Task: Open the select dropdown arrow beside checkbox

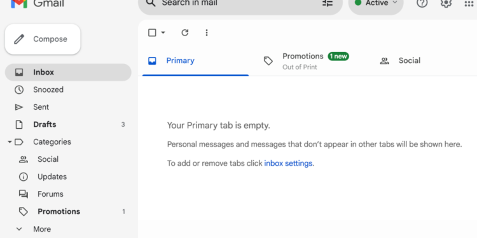Action: (x=163, y=32)
